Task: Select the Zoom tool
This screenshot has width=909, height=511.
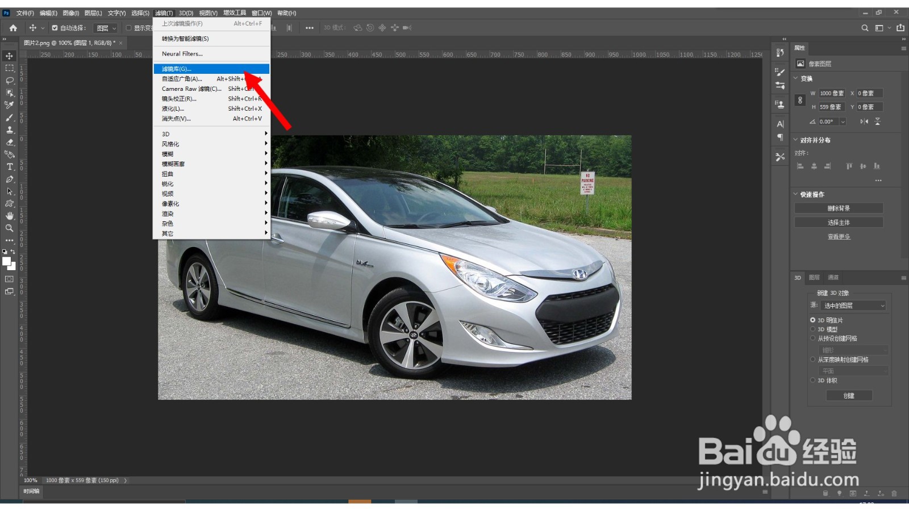Action: [9, 228]
